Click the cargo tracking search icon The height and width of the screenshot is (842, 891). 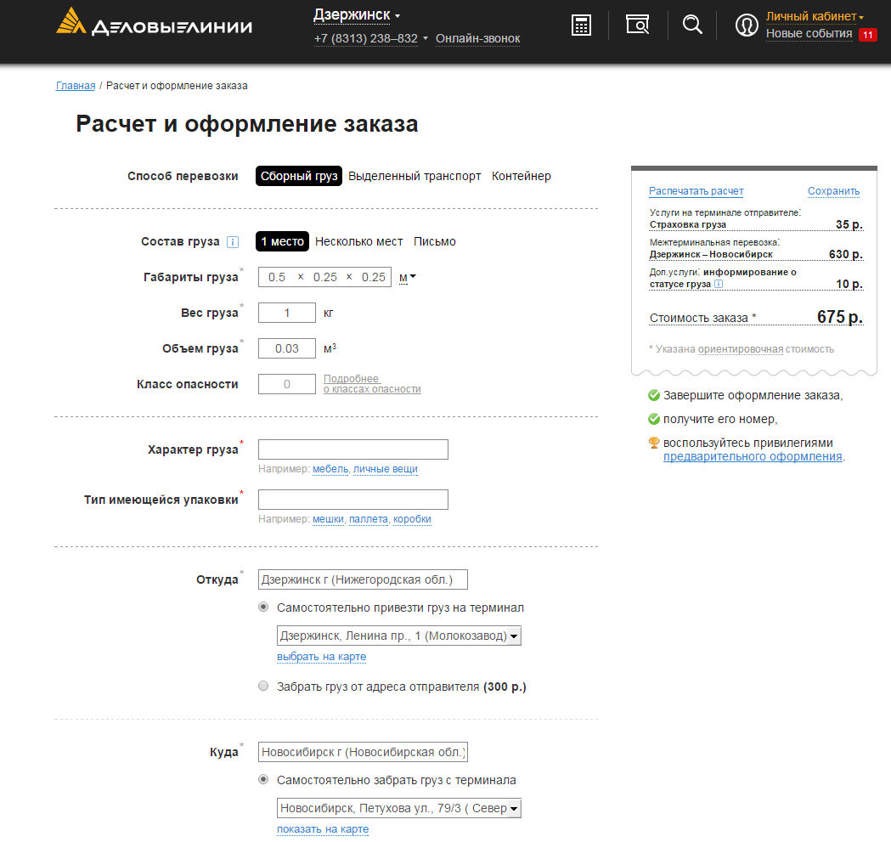[x=637, y=25]
